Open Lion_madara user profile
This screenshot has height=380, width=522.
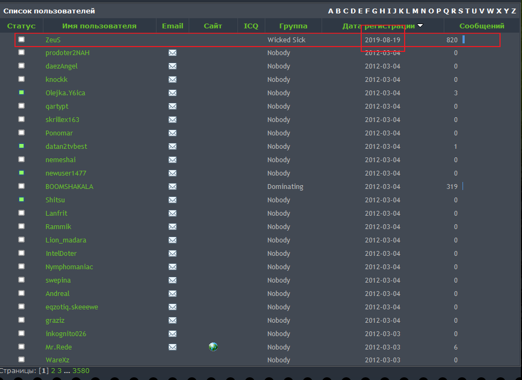tap(66, 240)
